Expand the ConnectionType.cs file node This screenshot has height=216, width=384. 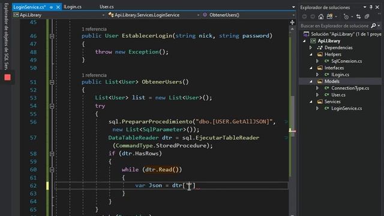pos(317,88)
